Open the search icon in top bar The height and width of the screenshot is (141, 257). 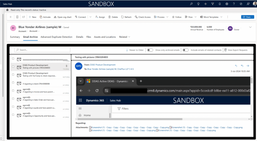coord(191,4)
